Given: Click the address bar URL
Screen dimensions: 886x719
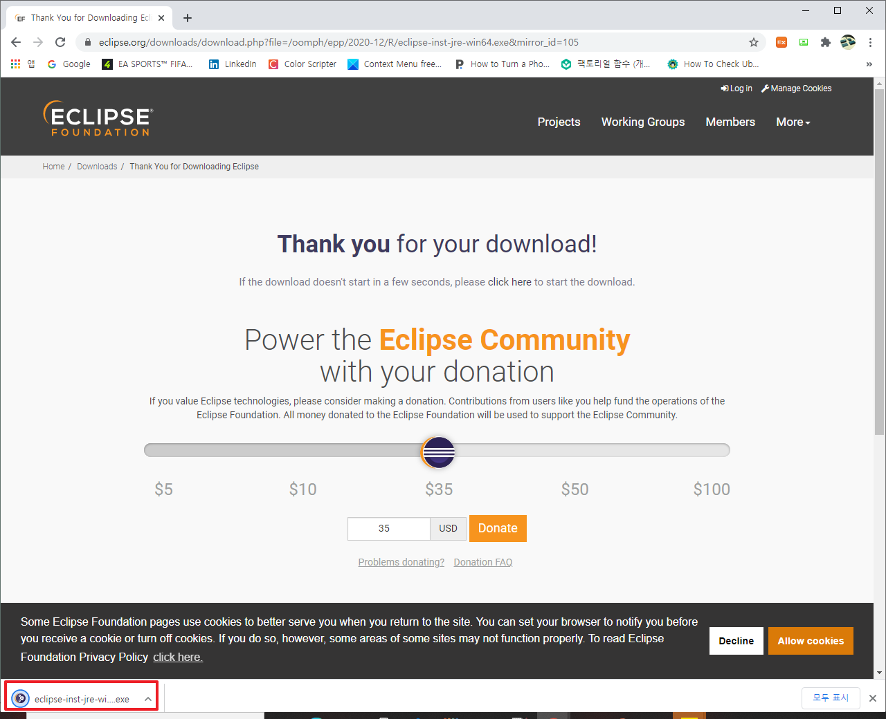Looking at the screenshot, I should pos(338,42).
